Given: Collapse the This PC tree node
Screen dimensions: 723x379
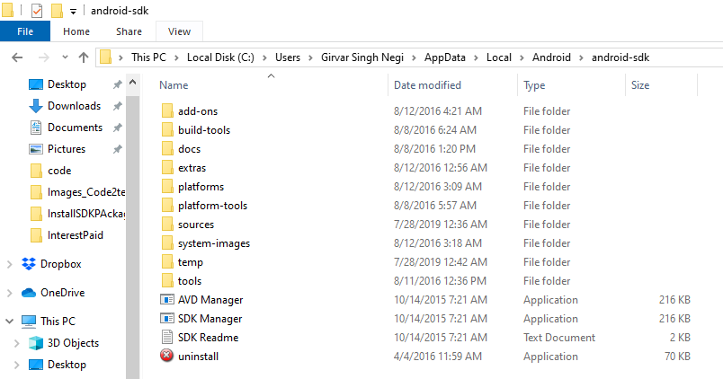Looking at the screenshot, I should point(9,321).
